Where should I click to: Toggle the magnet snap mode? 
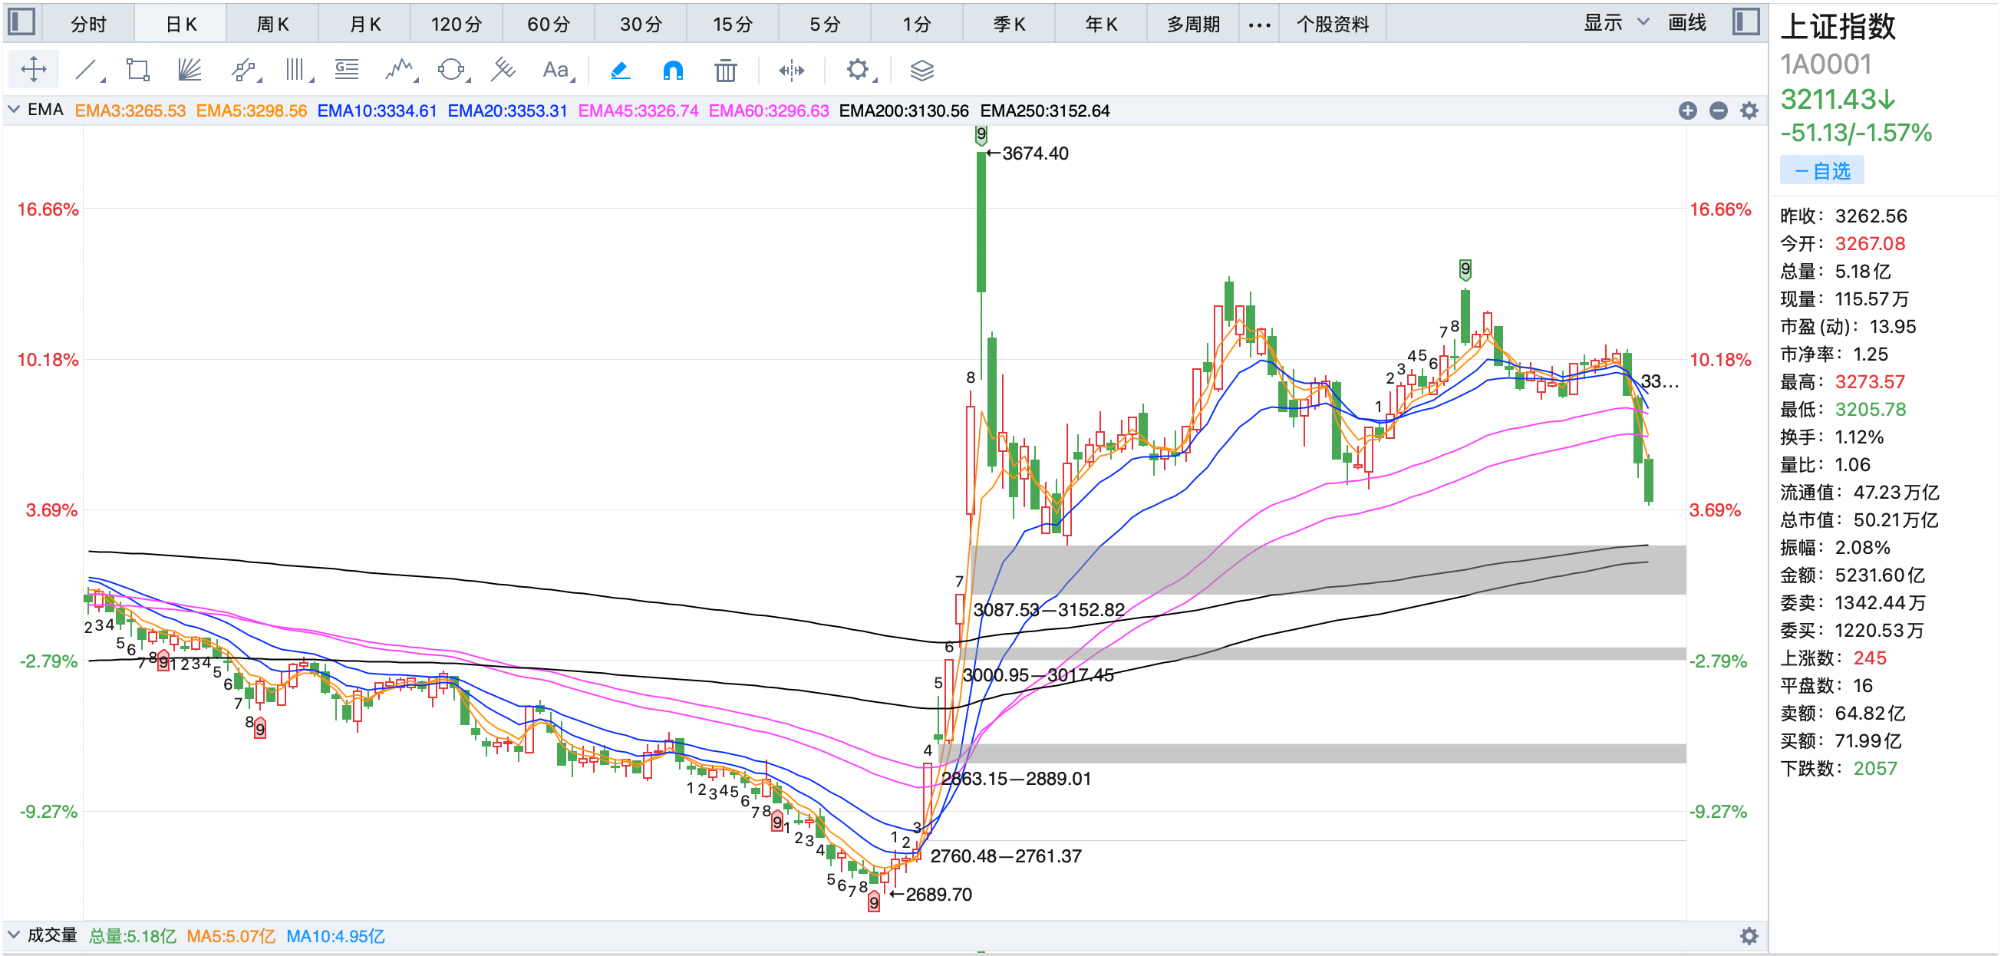pyautogui.click(x=673, y=71)
